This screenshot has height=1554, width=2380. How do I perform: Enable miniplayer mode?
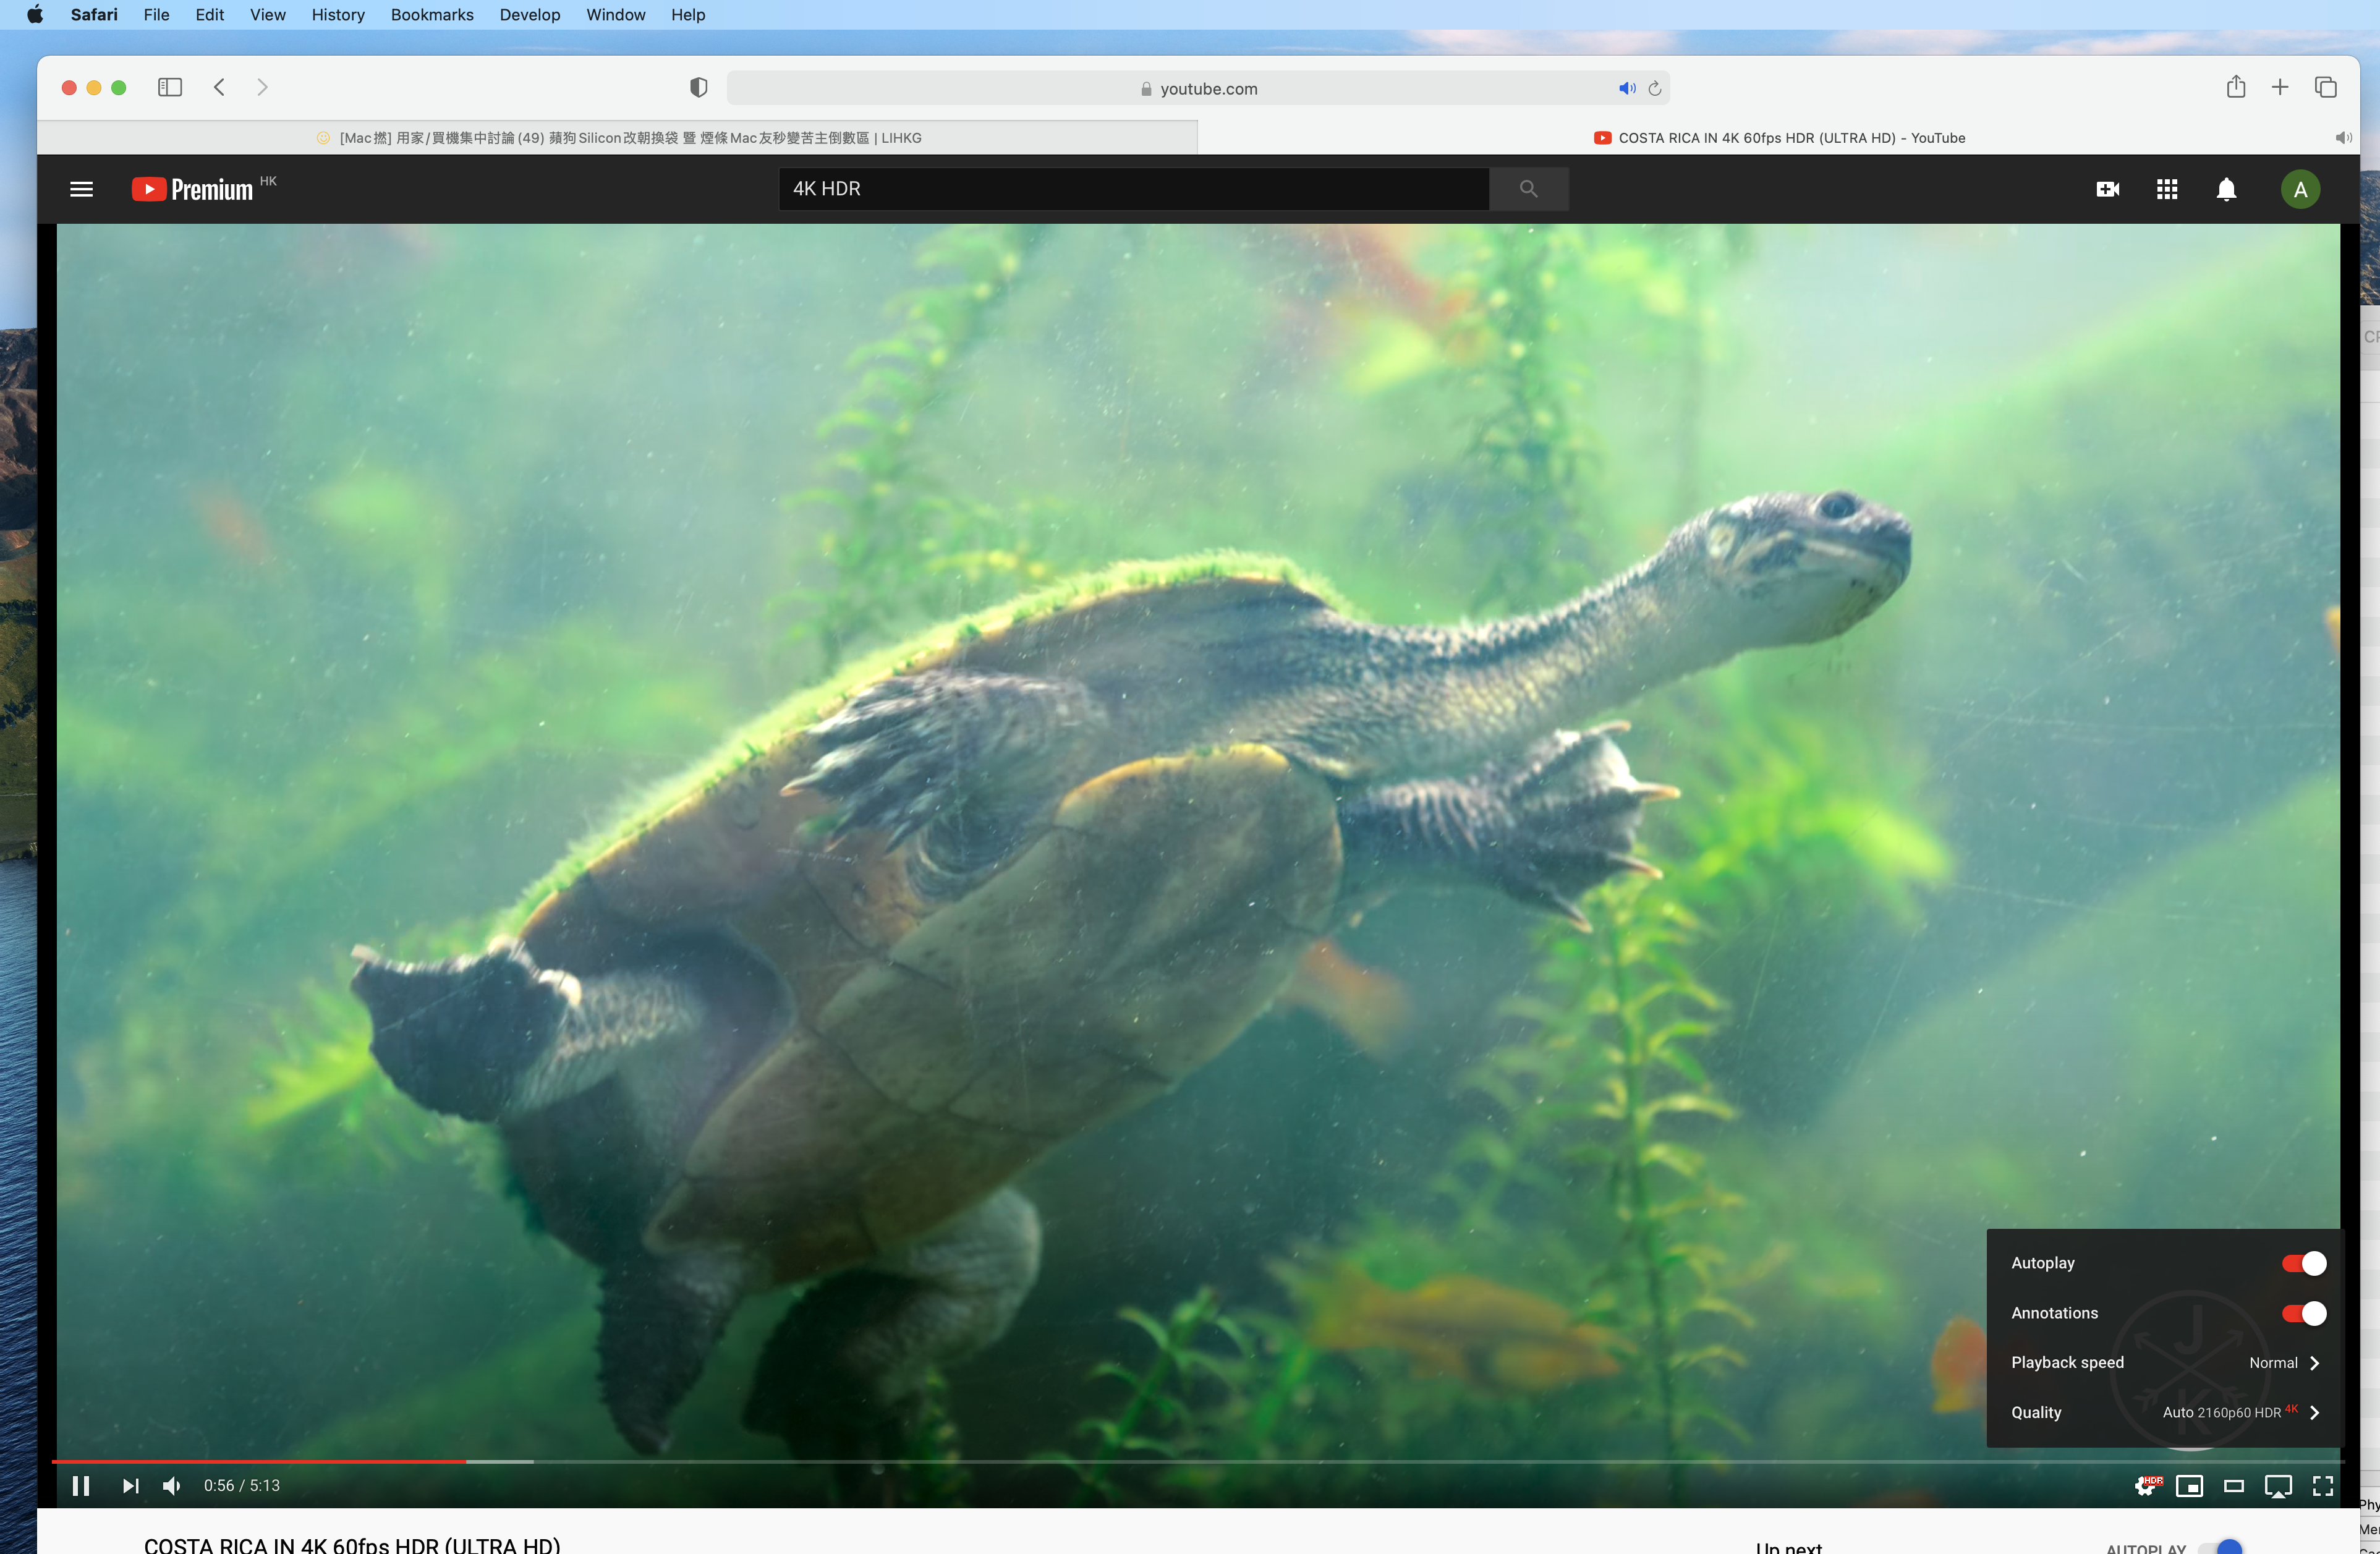pos(2190,1486)
